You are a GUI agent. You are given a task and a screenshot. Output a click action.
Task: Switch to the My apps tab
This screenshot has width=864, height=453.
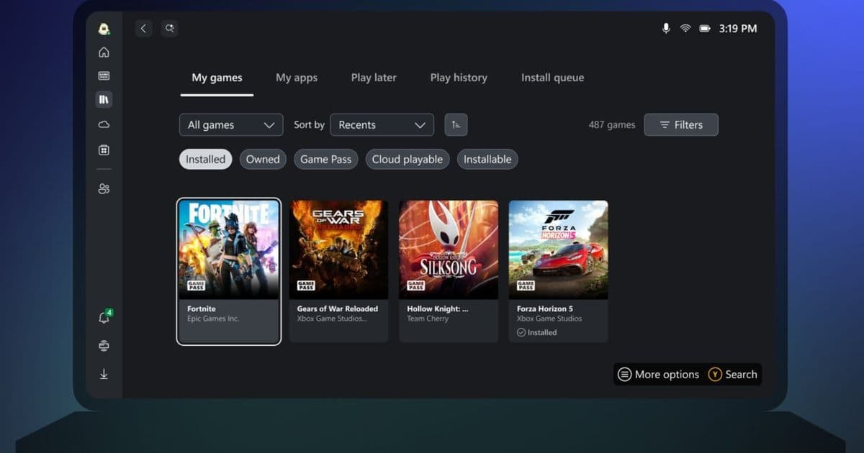[x=297, y=78]
